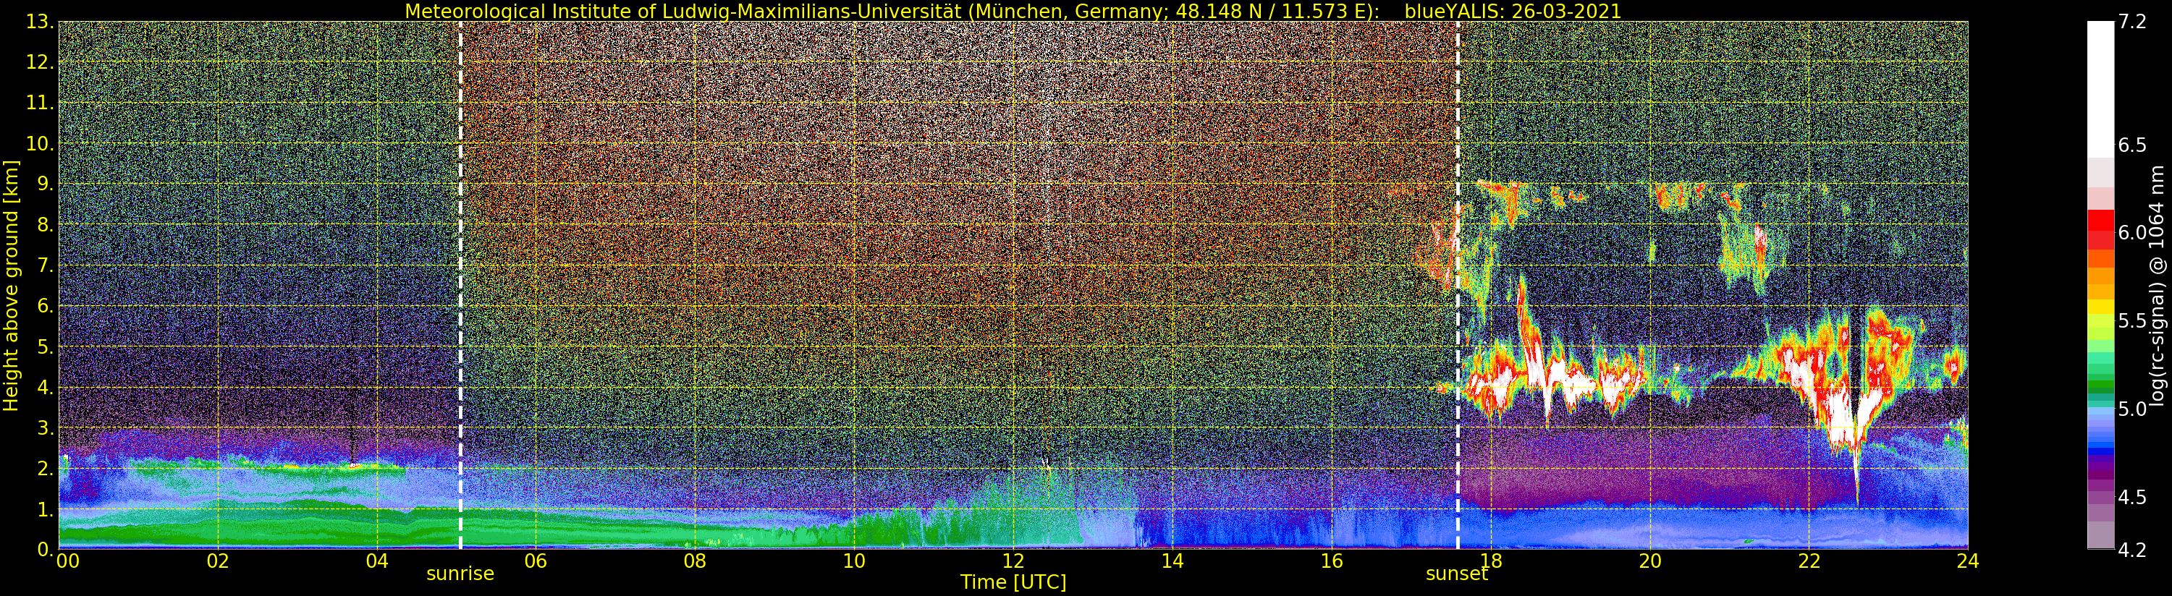The width and height of the screenshot is (2172, 596).
Task: Click the 'sunset' label below the axis
Action: click(x=1457, y=574)
